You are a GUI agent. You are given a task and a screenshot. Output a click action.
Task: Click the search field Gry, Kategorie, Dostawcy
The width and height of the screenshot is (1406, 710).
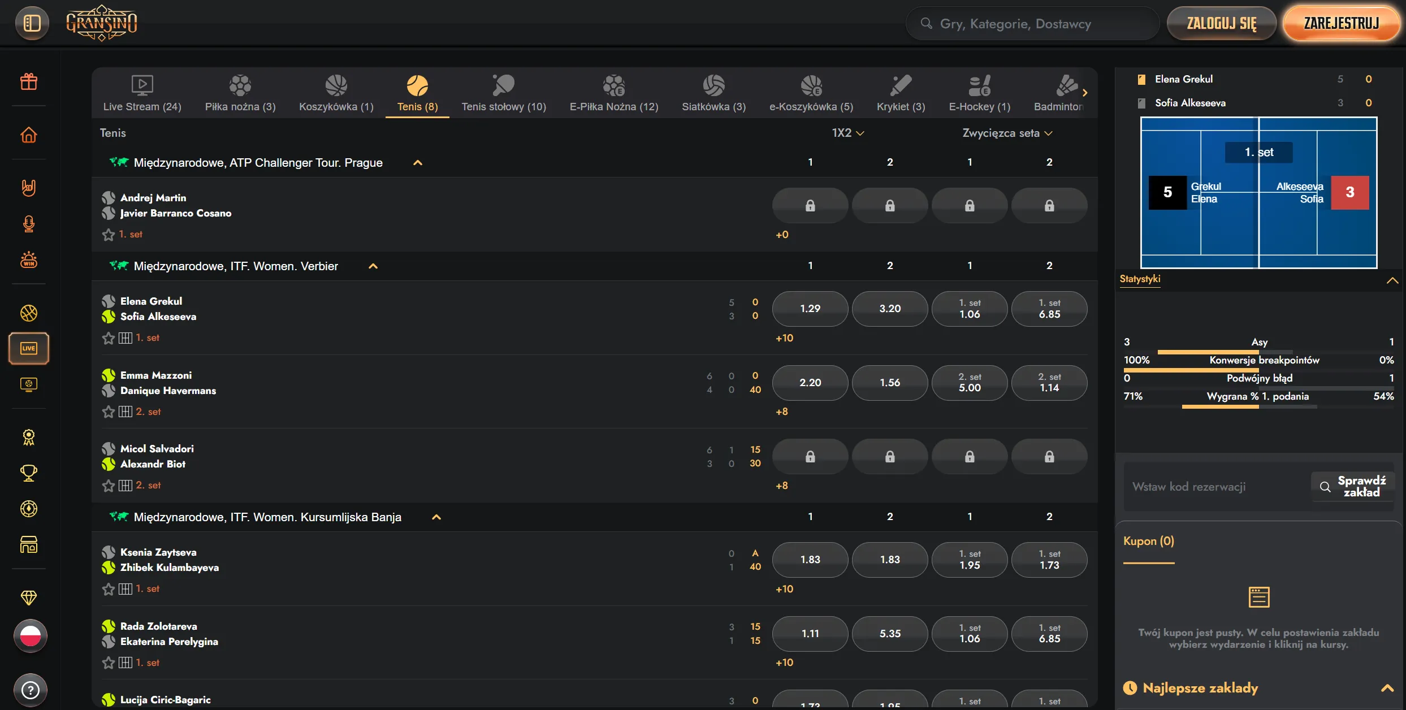tap(1032, 23)
